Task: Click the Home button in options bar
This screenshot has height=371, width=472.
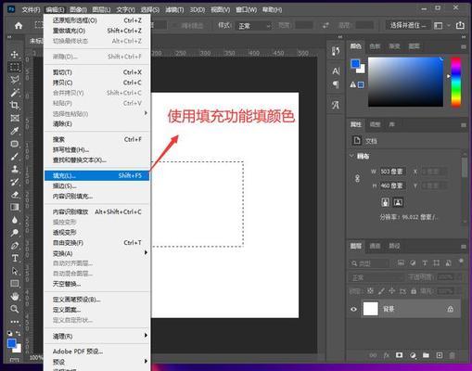Action: coord(19,25)
